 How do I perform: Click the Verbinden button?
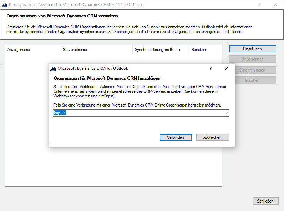pos(176,137)
